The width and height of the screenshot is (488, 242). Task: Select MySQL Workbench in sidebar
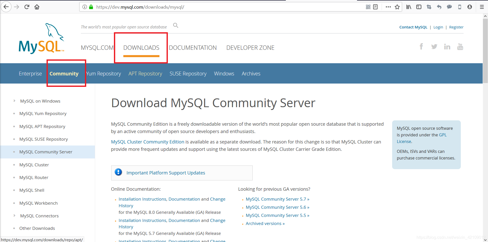(x=38, y=203)
